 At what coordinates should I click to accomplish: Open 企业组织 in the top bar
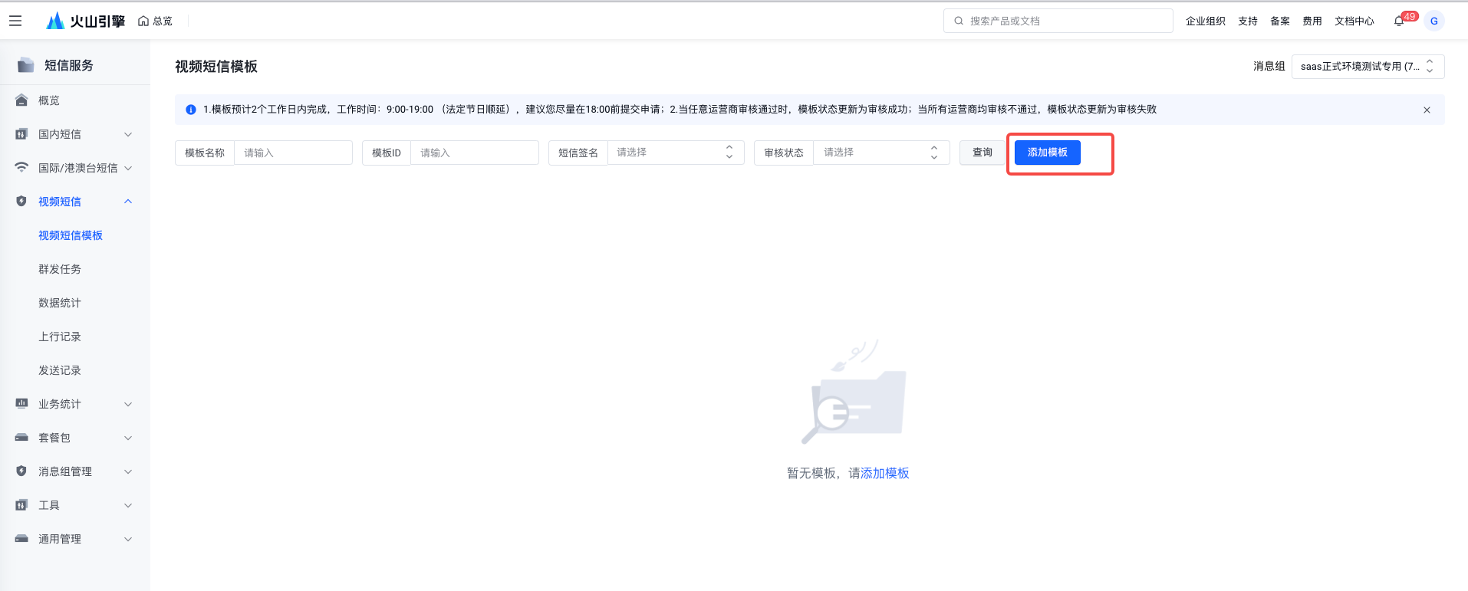(x=1206, y=21)
